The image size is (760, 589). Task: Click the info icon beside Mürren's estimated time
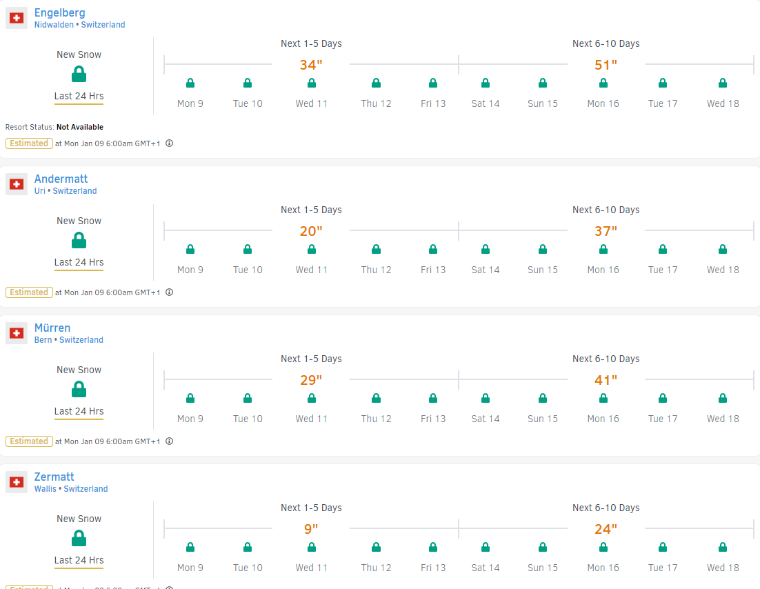coord(169,441)
